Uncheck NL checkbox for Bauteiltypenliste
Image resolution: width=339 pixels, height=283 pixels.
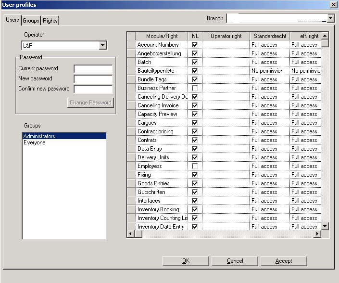(195, 71)
